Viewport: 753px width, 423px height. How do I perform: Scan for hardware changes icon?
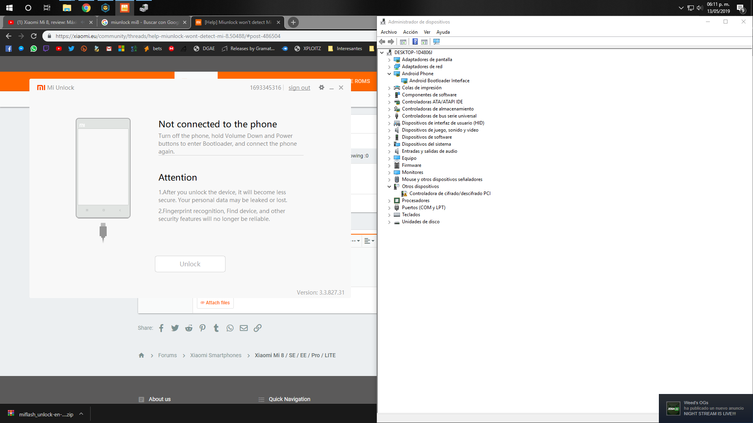pyautogui.click(x=437, y=42)
